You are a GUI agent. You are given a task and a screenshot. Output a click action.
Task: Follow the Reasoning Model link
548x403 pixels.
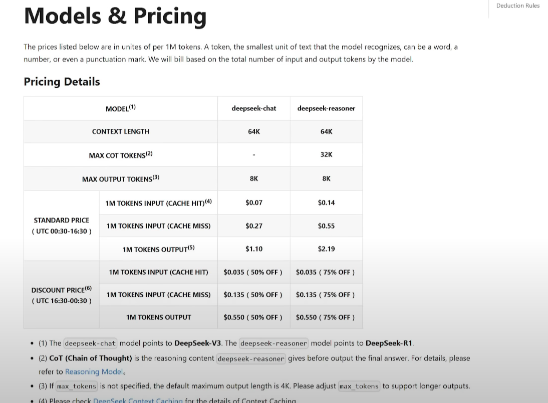coord(94,371)
